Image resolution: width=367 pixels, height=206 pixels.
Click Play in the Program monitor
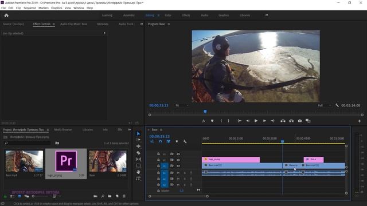click(256, 121)
